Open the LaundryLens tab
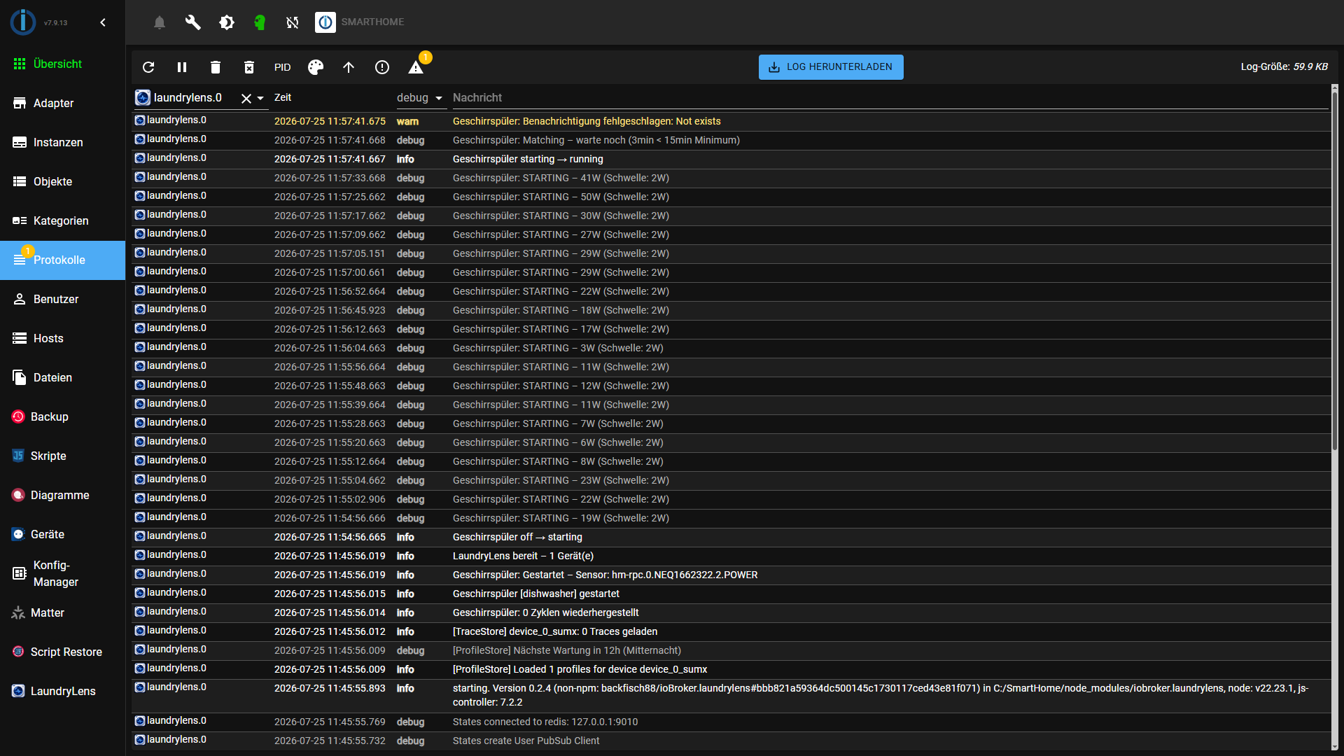 click(x=62, y=691)
